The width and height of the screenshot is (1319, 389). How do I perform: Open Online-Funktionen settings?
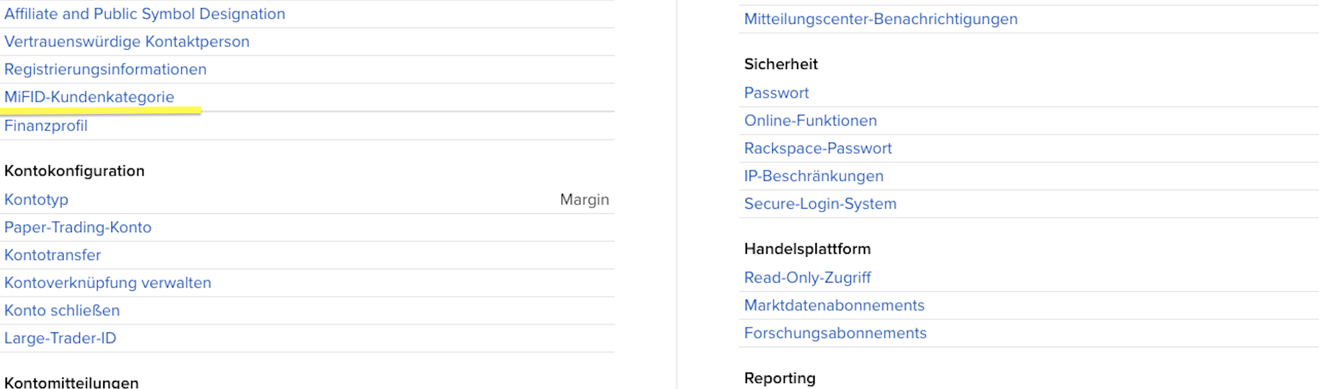click(811, 121)
